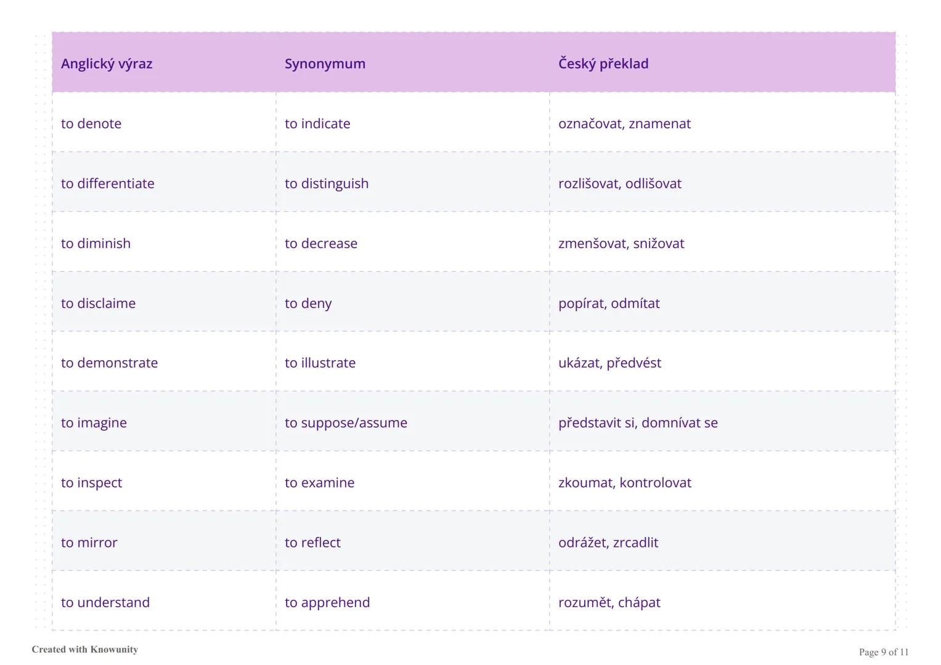Click the 'to understand' entry

pyautogui.click(x=105, y=602)
